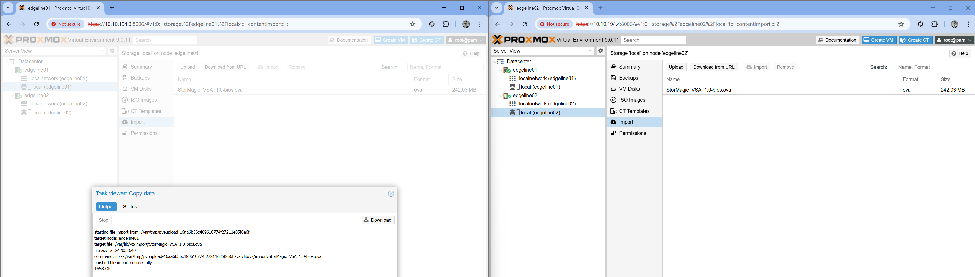
Task: Open Chrome's three-dot menu in edgeline01 window
Action: 480,24
